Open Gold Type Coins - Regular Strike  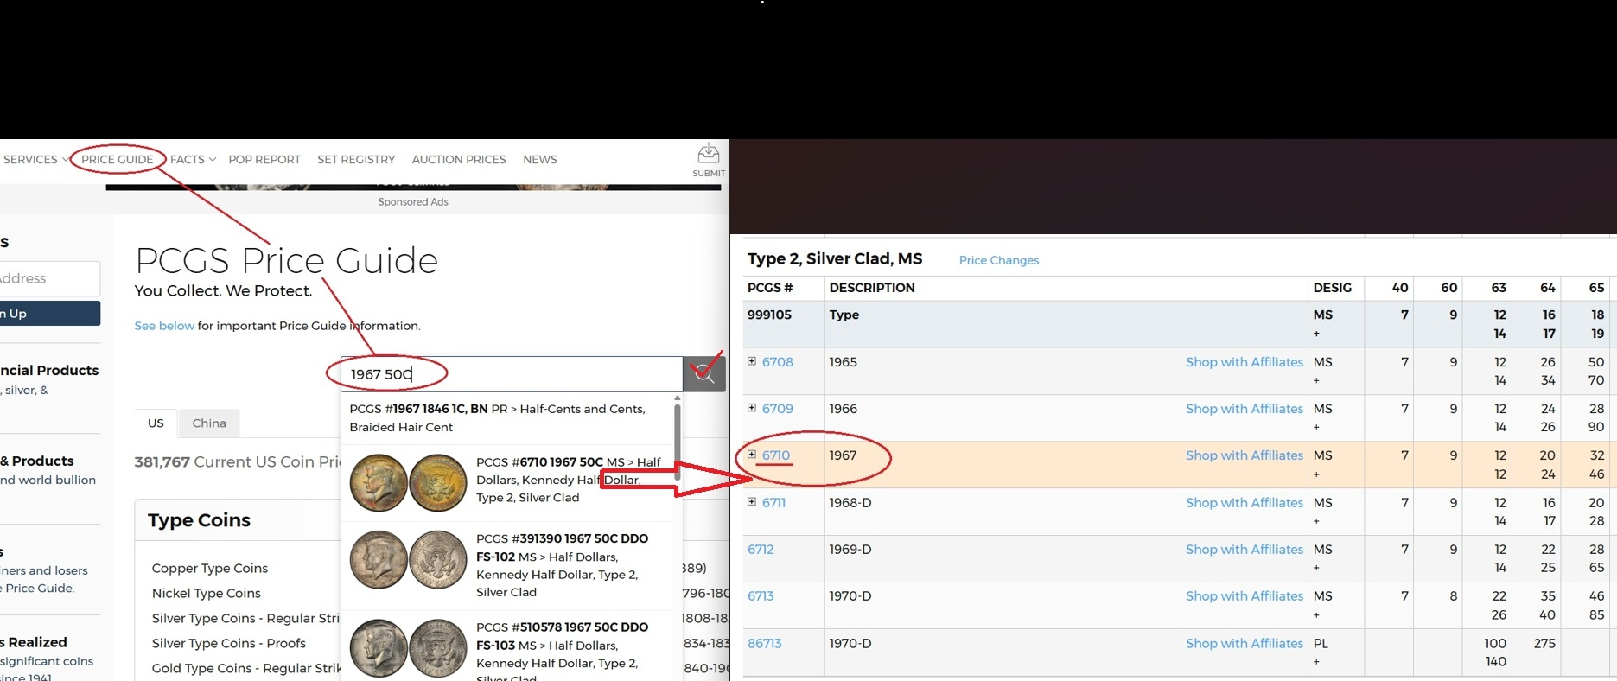coord(246,669)
